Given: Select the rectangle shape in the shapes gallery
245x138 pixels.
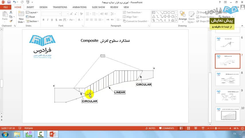Looking at the screenshot, I should click(165, 13).
